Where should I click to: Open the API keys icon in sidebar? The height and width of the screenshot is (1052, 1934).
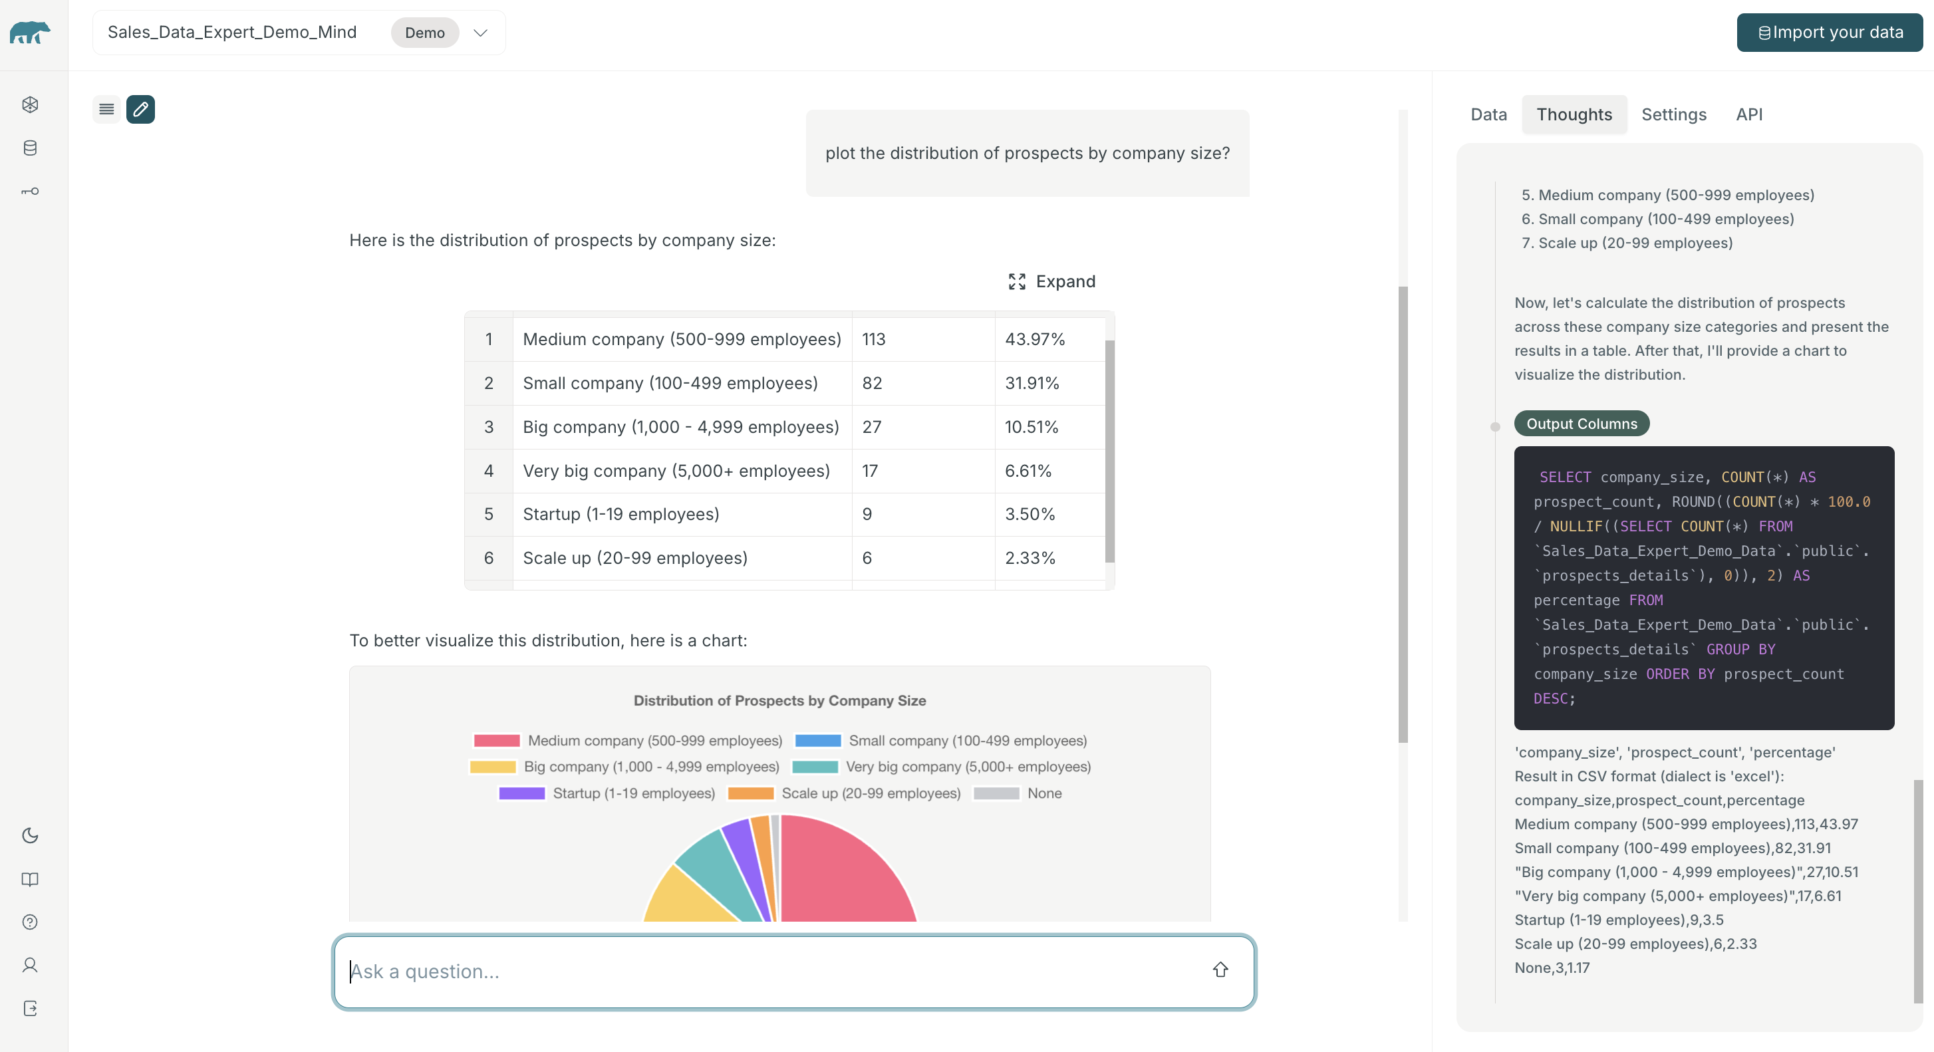[x=30, y=192]
